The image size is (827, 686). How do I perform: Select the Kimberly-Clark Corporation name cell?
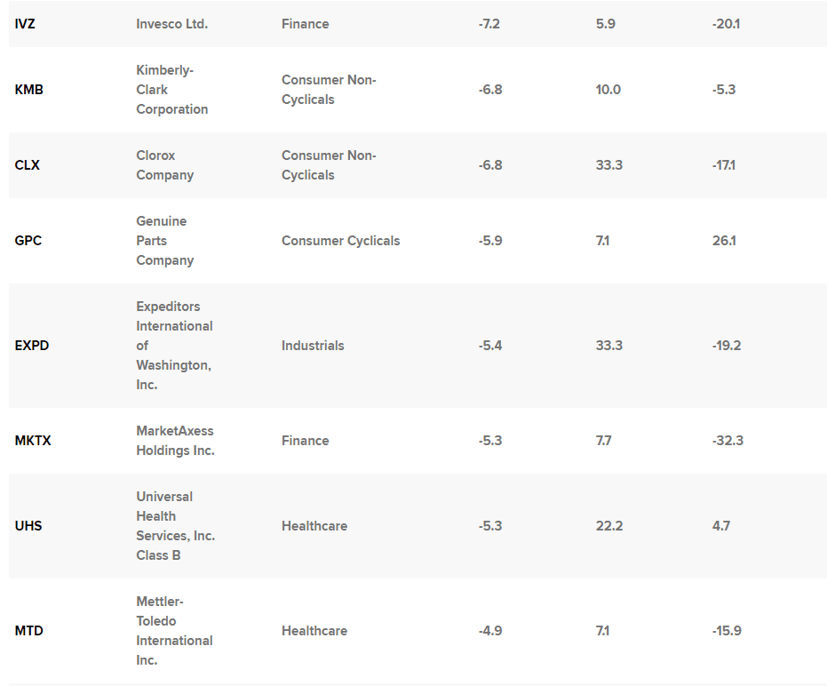click(171, 90)
